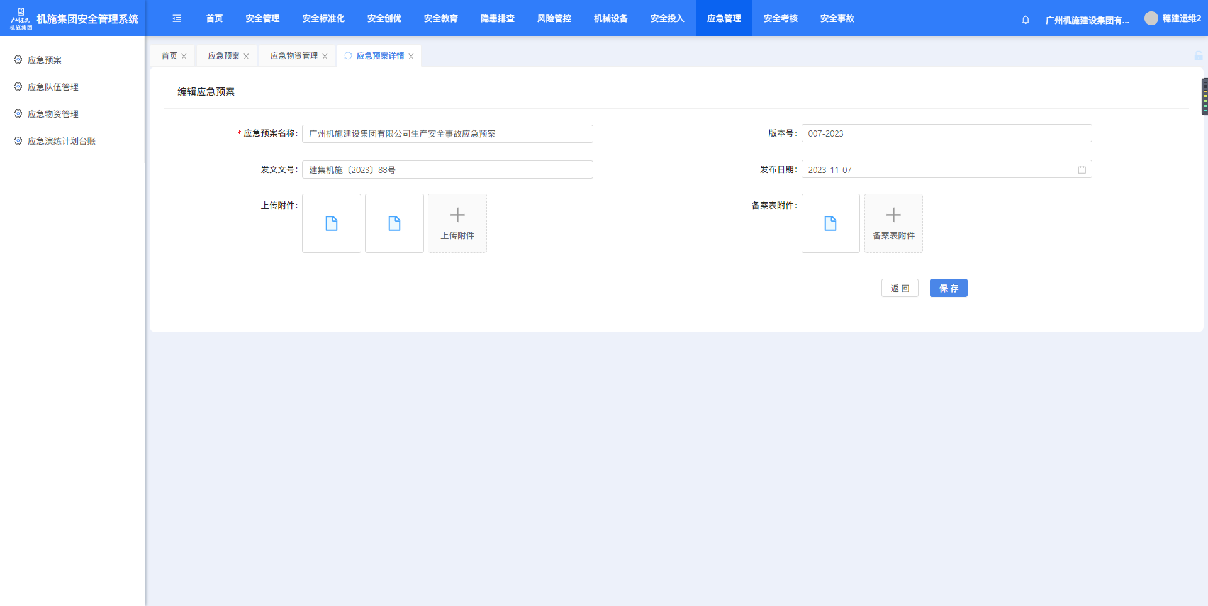The height and width of the screenshot is (606, 1208).
Task: Add a new filing form attachment
Action: tap(893, 223)
